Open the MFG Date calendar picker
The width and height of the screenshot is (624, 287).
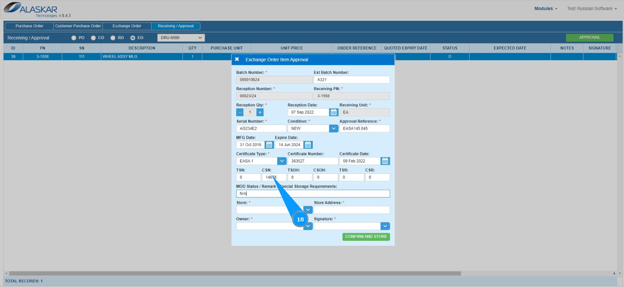tap(269, 145)
